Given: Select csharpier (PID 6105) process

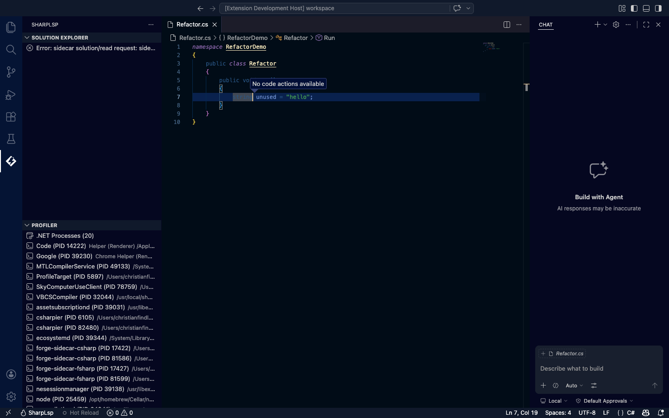Looking at the screenshot, I should point(92,317).
